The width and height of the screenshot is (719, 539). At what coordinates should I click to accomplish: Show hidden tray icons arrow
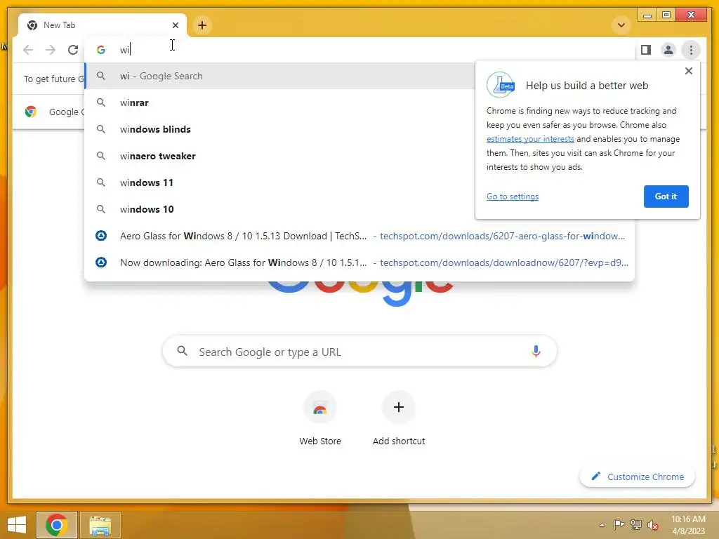602,525
